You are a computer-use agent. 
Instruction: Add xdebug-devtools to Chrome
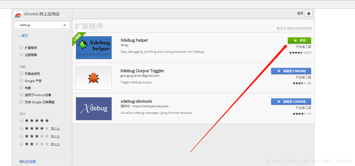tap(291, 102)
